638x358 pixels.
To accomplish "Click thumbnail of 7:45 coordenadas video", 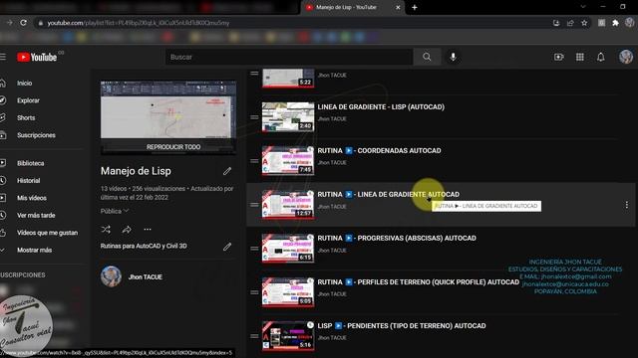I will point(288,160).
